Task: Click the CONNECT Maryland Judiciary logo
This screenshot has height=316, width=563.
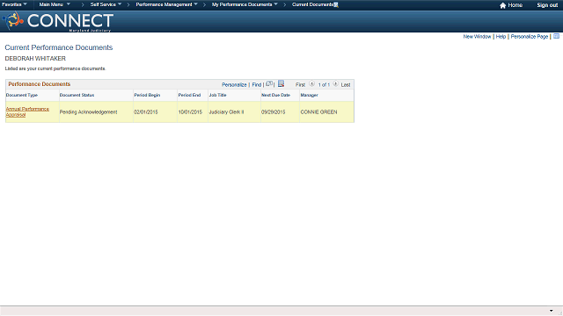Action: pyautogui.click(x=58, y=21)
